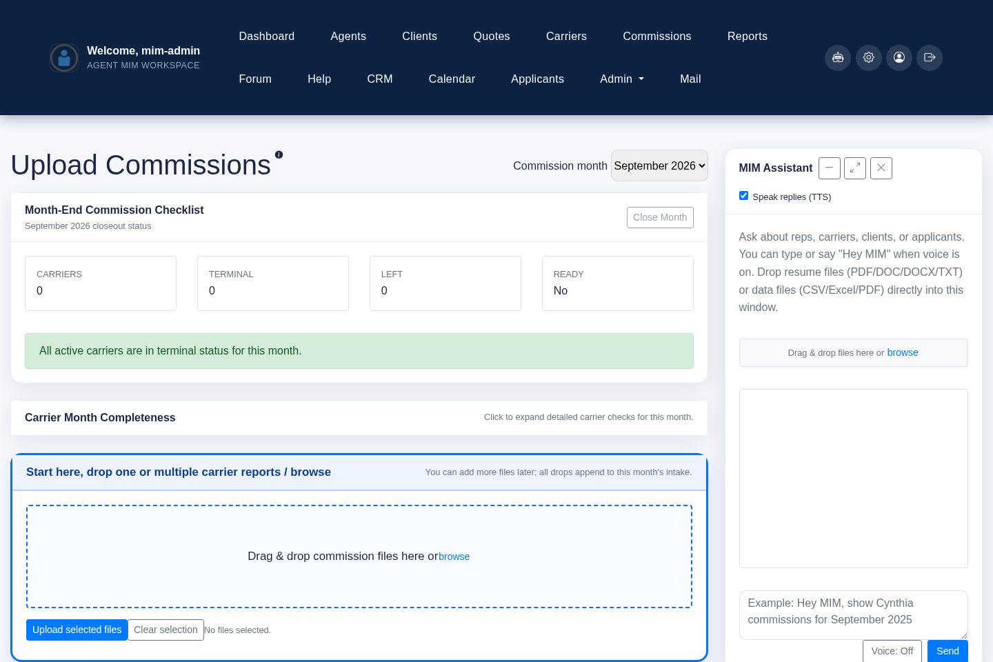Expand the Carrier Month Completeness section
The height and width of the screenshot is (662, 993).
[359, 418]
